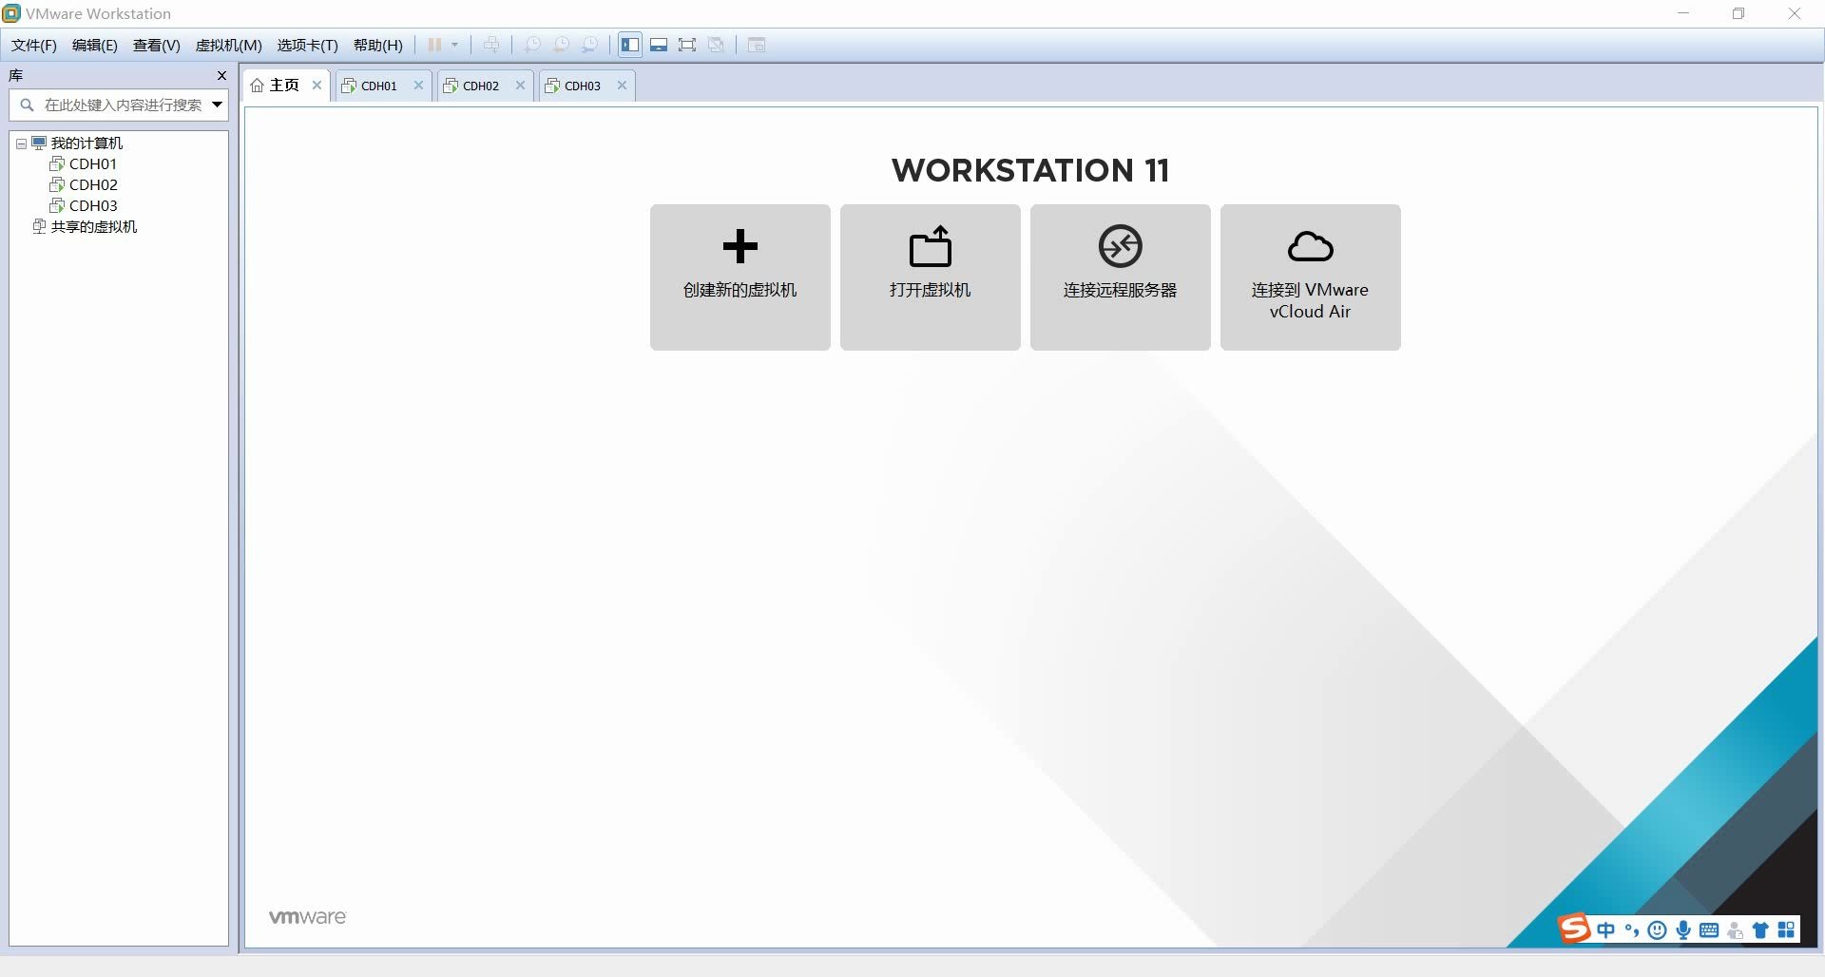Open the Sogou skin shirt icon
The width and height of the screenshot is (1825, 977).
(1760, 930)
